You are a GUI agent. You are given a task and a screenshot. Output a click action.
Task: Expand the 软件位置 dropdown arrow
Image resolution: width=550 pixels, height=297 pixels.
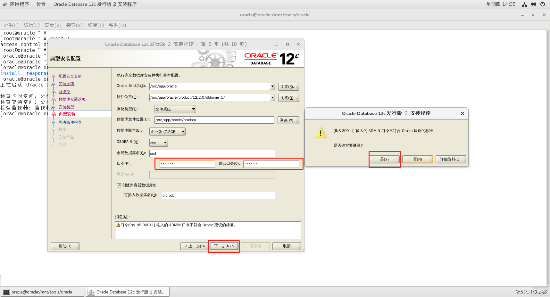click(272, 97)
